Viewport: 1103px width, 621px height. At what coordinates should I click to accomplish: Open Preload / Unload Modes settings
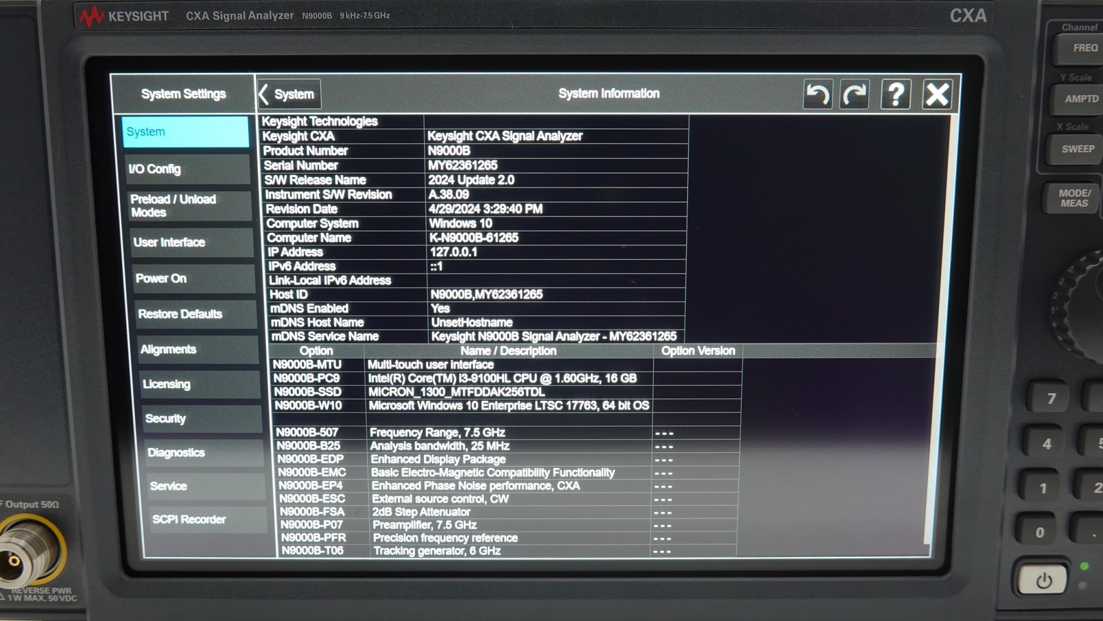point(189,205)
